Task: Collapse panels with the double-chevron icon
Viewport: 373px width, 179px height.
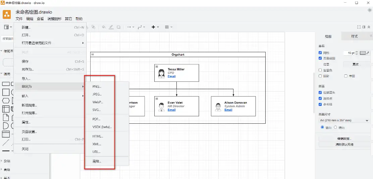Action: [369, 27]
